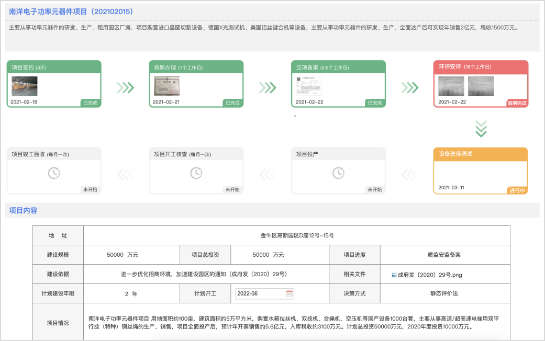Click the calendar icon in planned start field
This screenshot has height=341, width=545.
(290, 293)
